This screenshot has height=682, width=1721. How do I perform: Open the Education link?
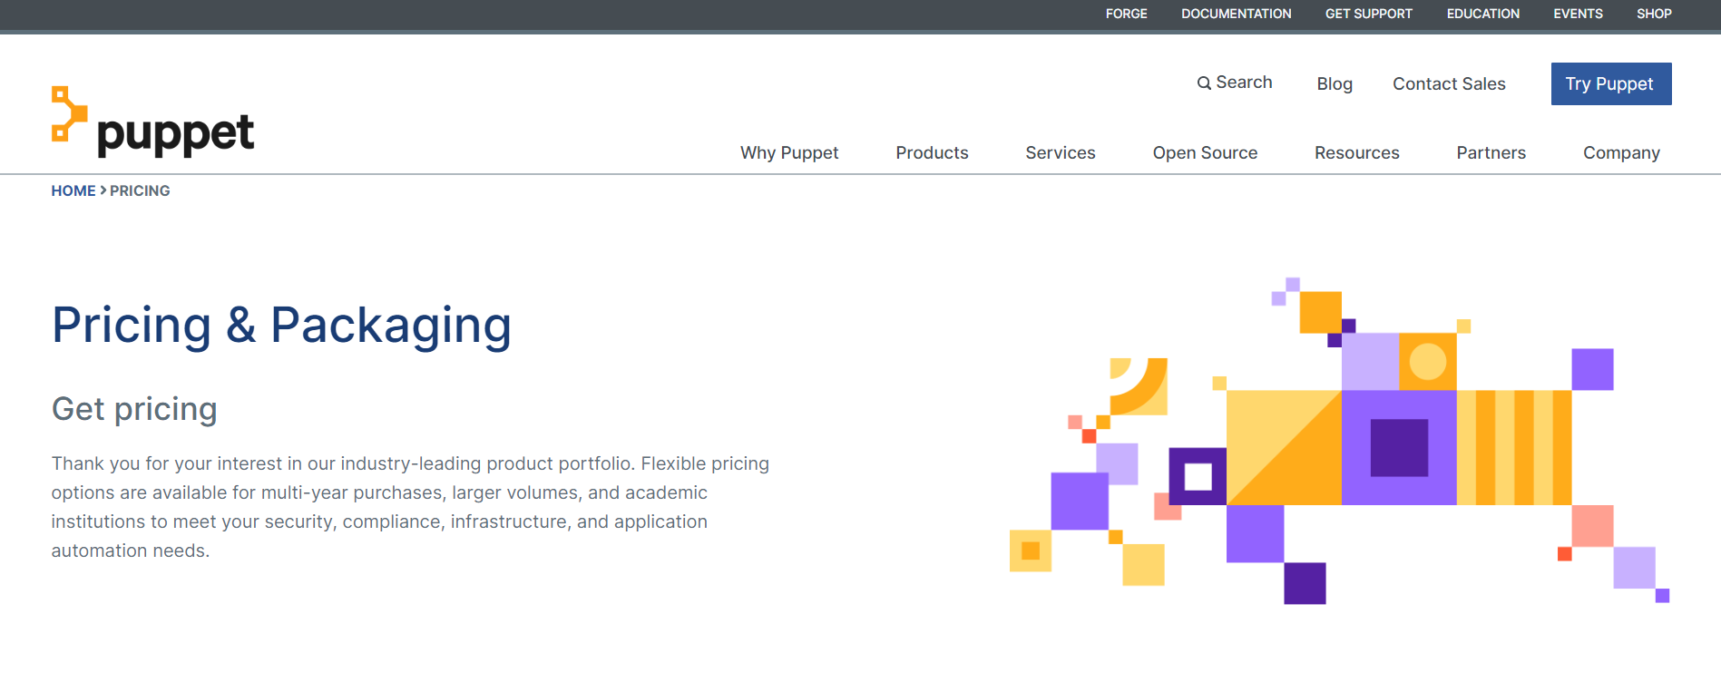pyautogui.click(x=1482, y=14)
